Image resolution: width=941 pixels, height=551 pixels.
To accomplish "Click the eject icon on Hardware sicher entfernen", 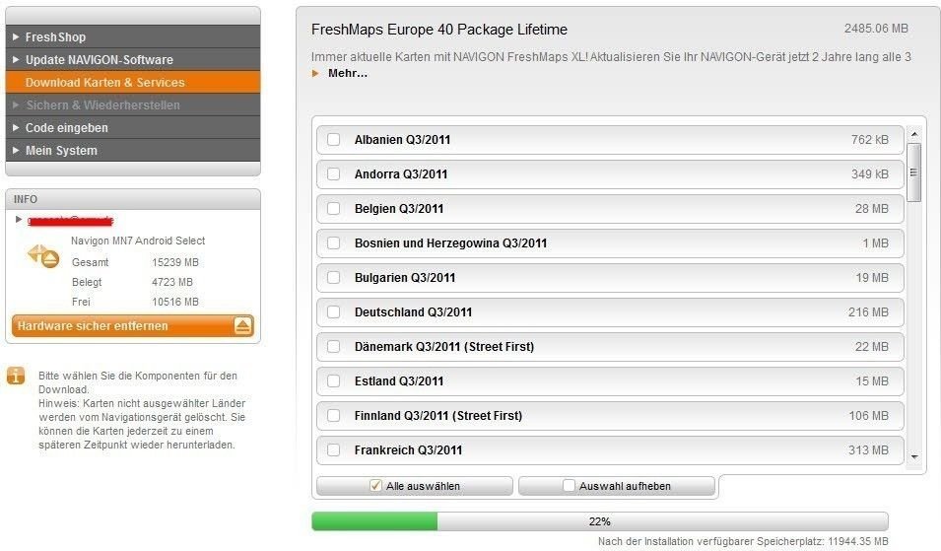I will coord(242,326).
